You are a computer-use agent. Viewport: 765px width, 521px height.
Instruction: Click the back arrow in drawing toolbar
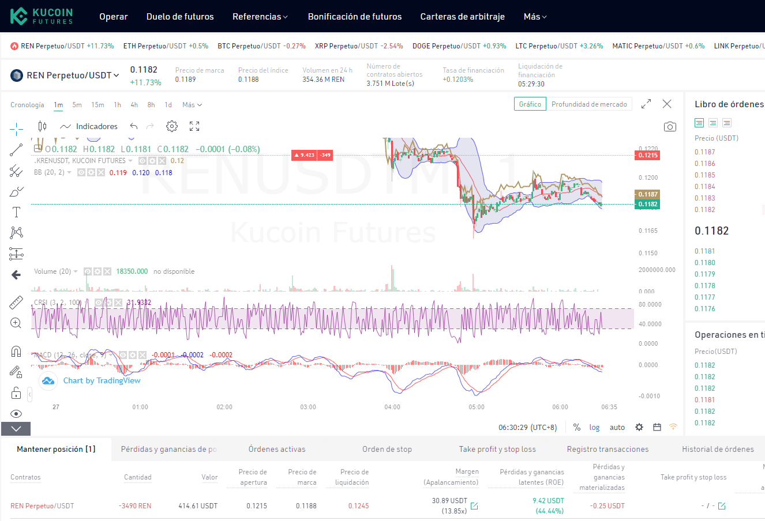[x=16, y=275]
